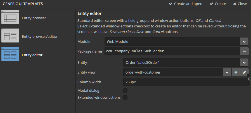The width and height of the screenshot is (251, 113).
Task: Click the ellipsis button beside Package name
Action: coord(244,51)
